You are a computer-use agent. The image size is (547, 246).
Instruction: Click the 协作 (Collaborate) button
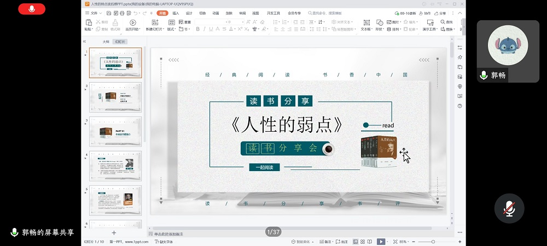tap(424, 13)
